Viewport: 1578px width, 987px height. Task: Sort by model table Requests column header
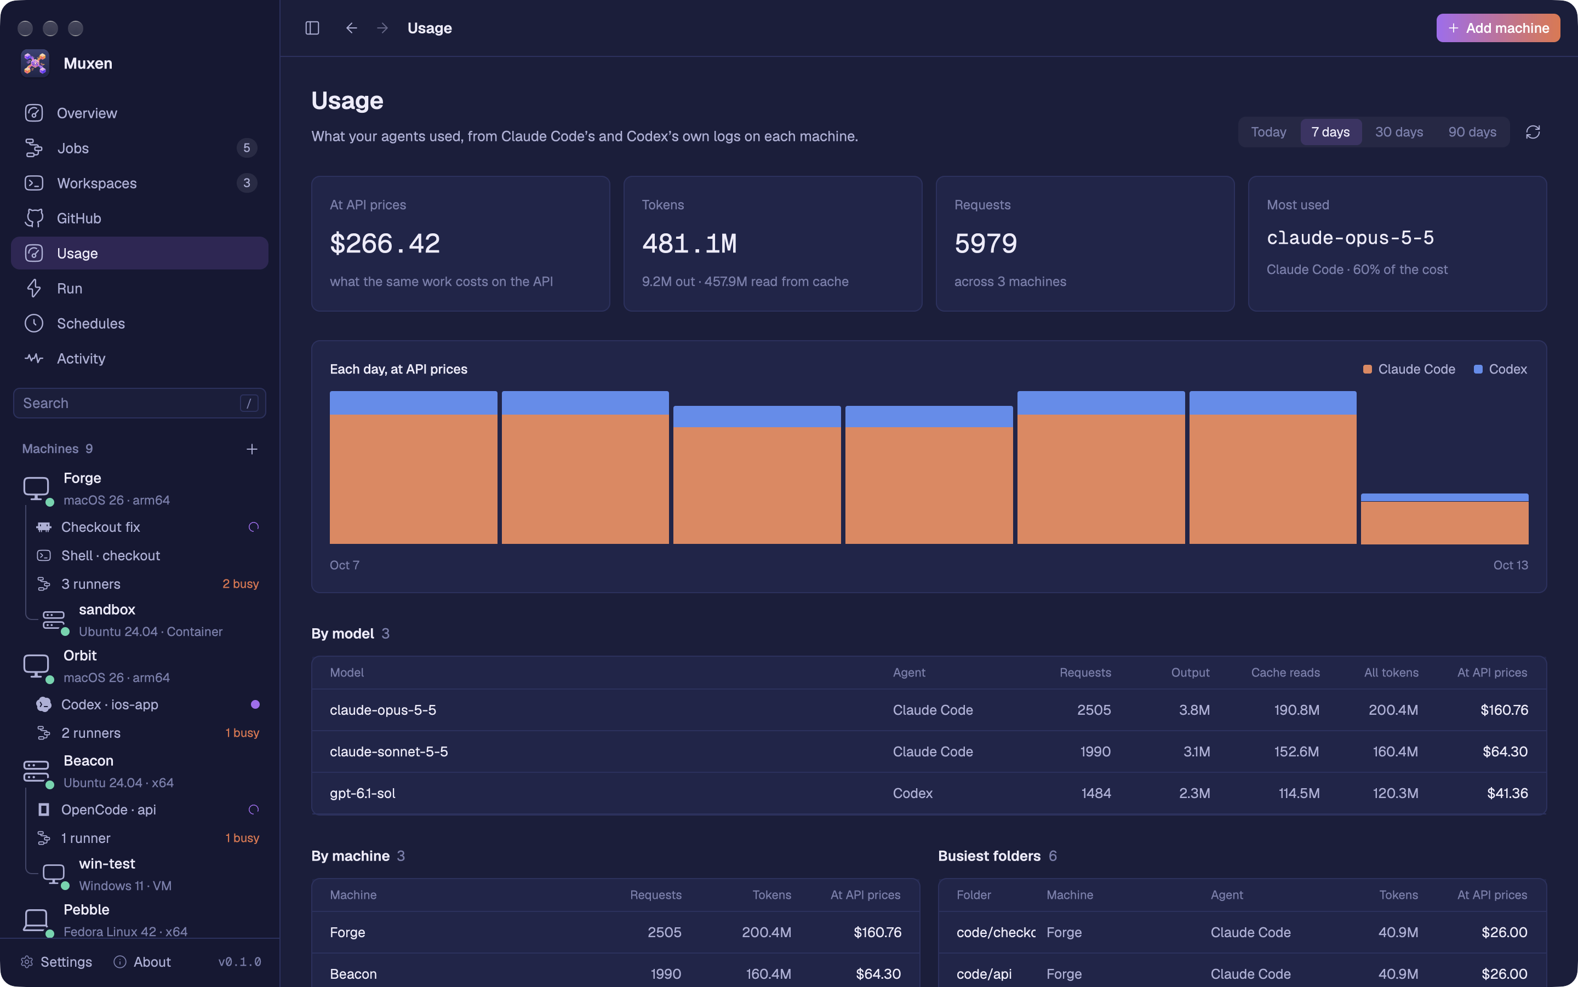tap(1085, 673)
